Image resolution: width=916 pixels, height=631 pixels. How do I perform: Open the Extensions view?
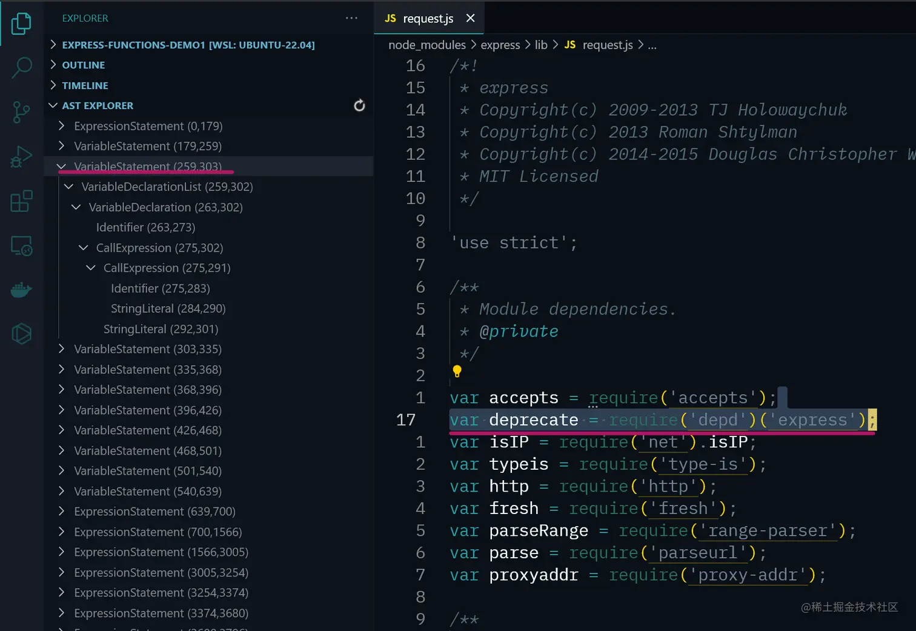pos(21,201)
